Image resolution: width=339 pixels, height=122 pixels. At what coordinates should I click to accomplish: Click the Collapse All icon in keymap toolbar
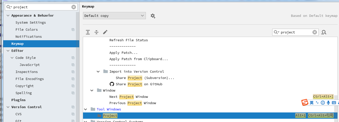[x=96, y=32]
